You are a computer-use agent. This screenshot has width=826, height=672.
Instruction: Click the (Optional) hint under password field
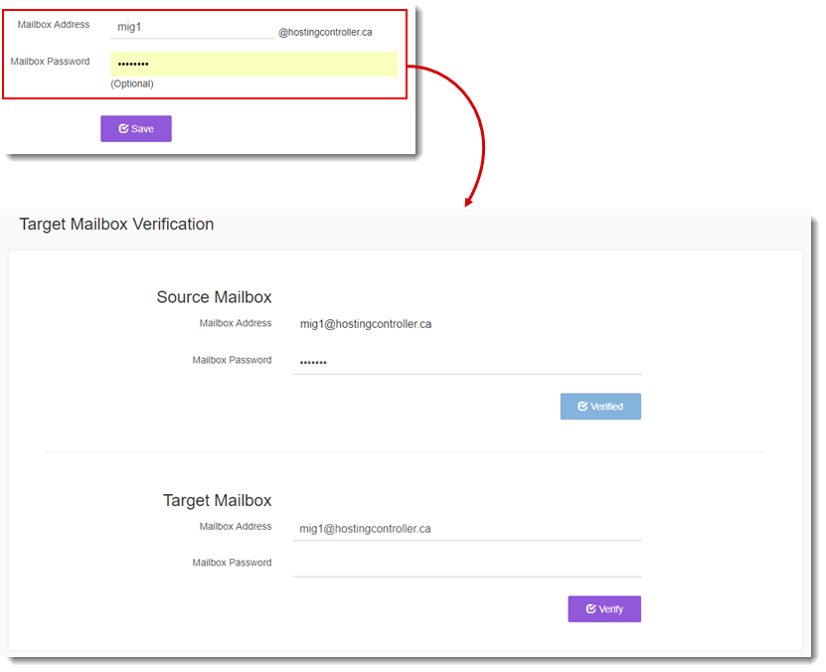(131, 84)
